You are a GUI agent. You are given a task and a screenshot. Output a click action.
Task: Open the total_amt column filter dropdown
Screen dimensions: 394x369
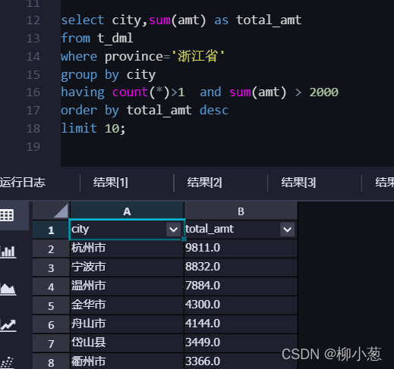(x=287, y=230)
